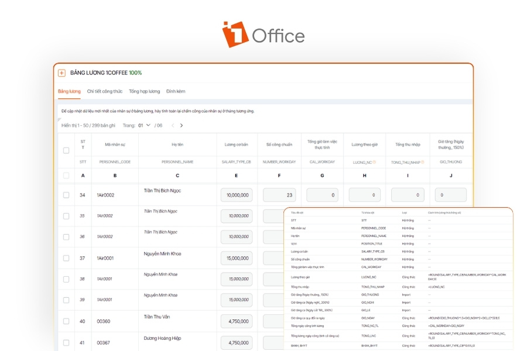Open the Chi tiết công thức tab
Viewport: 527px width, 351px height.
click(105, 91)
